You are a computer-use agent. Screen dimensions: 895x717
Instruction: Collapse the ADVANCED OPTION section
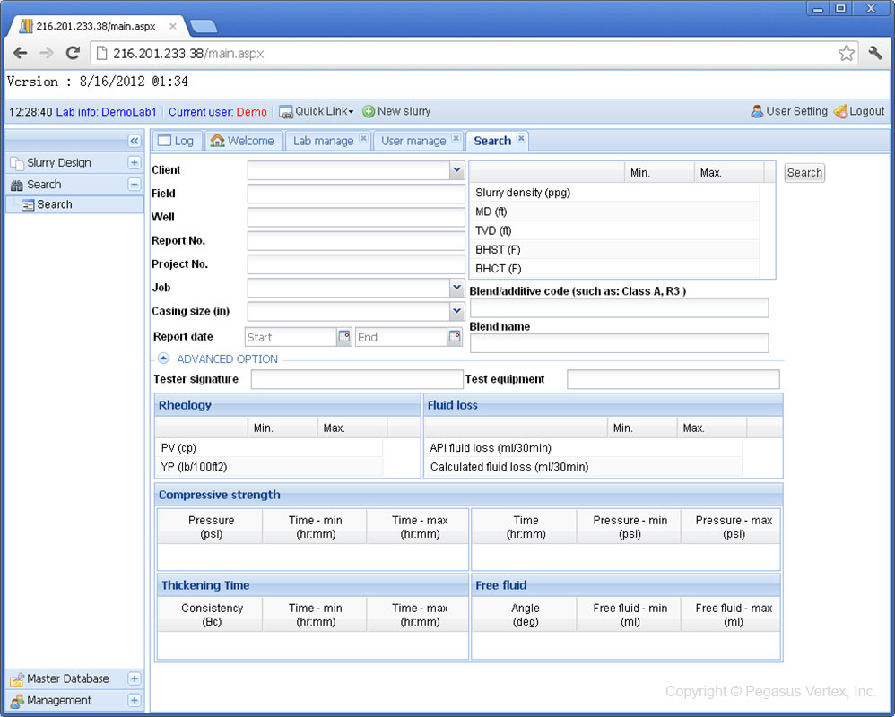(x=163, y=358)
